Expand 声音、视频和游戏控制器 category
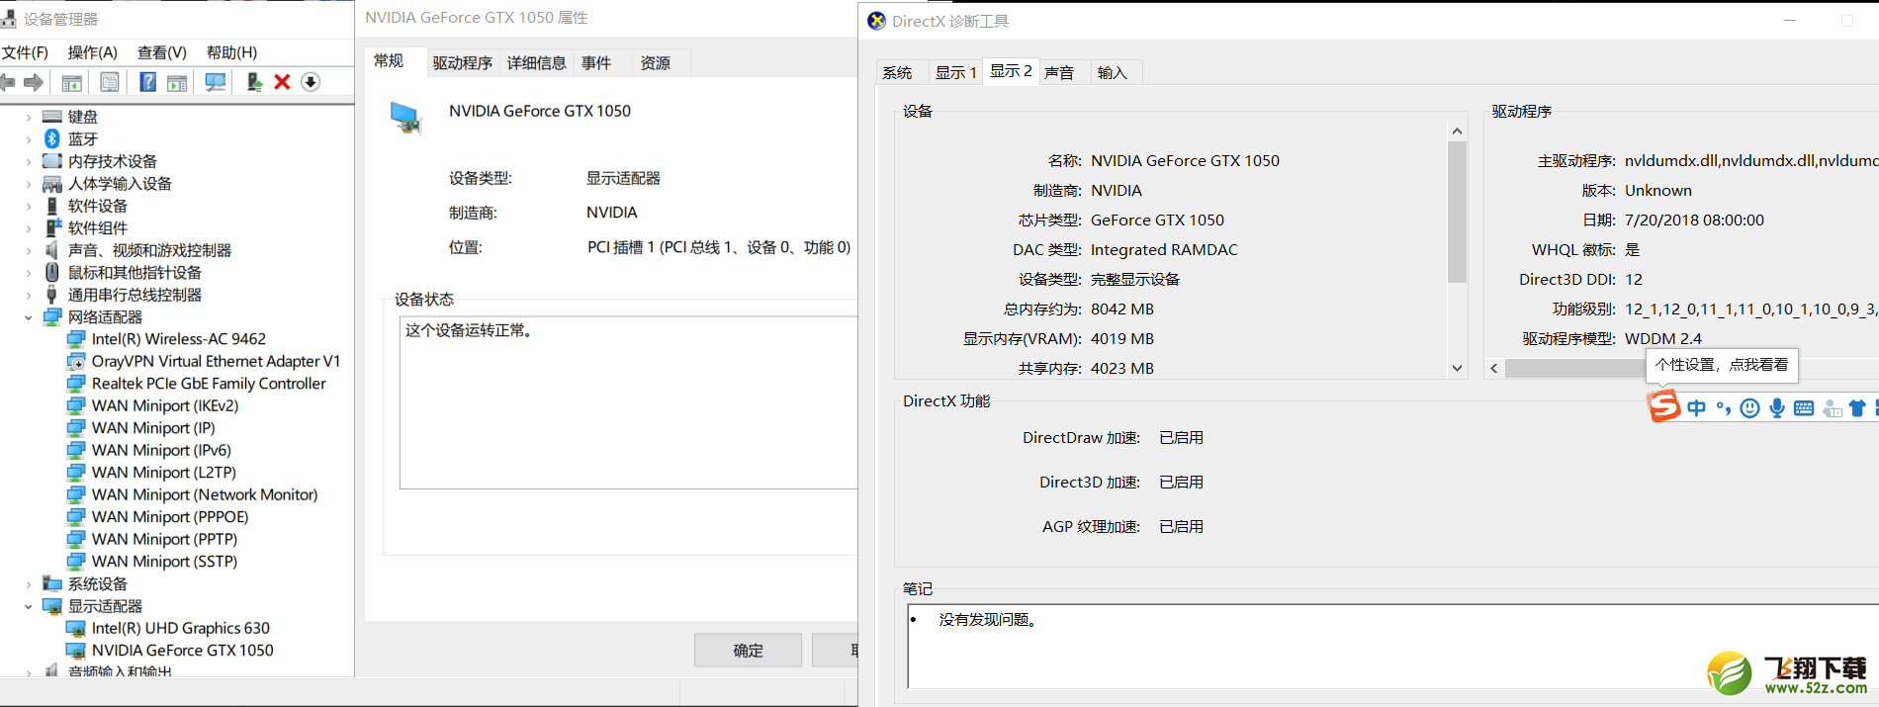Image resolution: width=1879 pixels, height=707 pixels. pyautogui.click(x=29, y=250)
